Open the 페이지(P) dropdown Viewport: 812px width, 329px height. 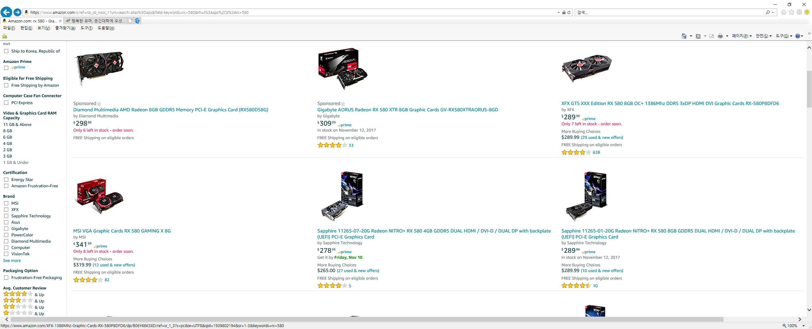click(x=742, y=36)
